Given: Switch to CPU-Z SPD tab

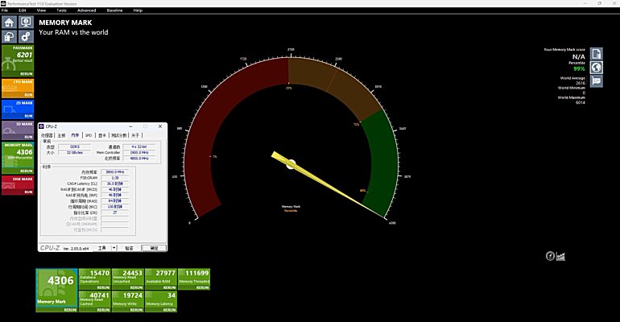Looking at the screenshot, I should [x=89, y=135].
